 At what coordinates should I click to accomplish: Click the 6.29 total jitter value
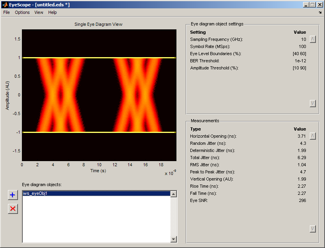[302, 158]
